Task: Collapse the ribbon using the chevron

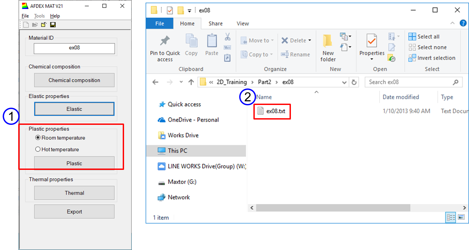Action: click(x=452, y=23)
